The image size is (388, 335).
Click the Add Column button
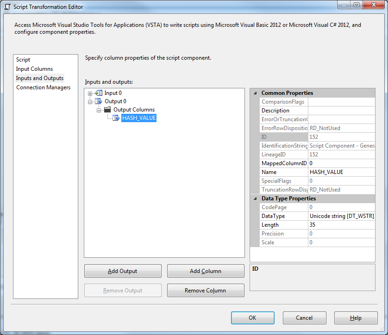206,271
